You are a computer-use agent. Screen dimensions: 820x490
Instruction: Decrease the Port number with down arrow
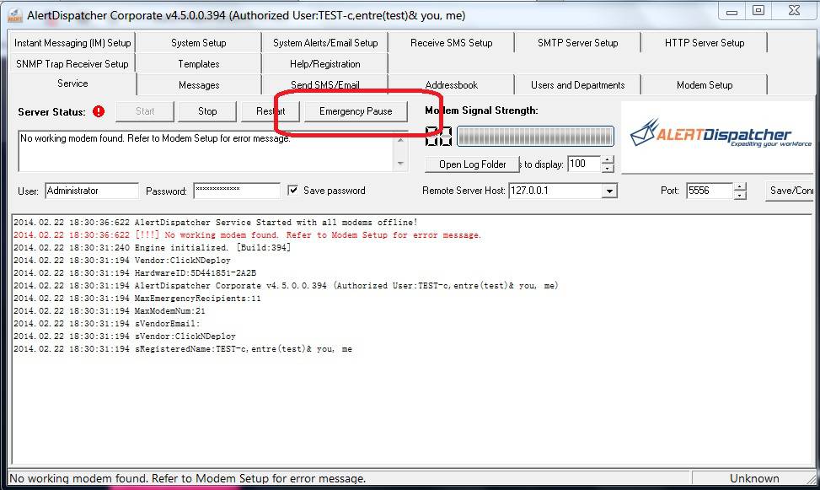click(739, 196)
